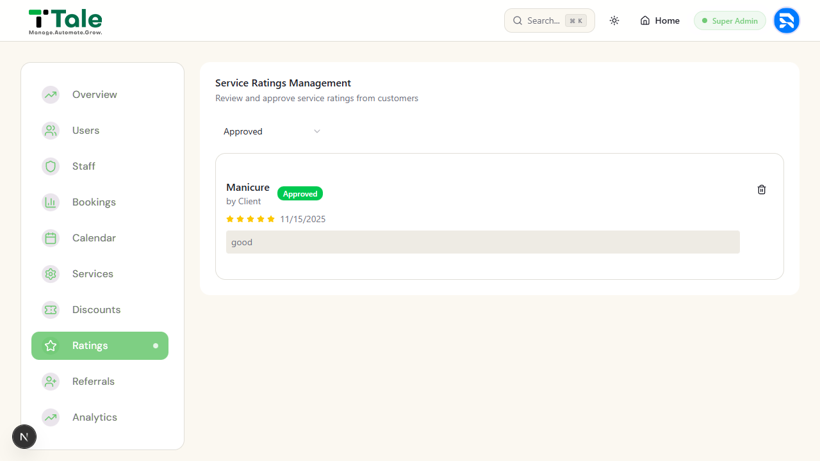The height and width of the screenshot is (461, 820).
Task: Click the Super Admin badge
Action: tap(730, 20)
